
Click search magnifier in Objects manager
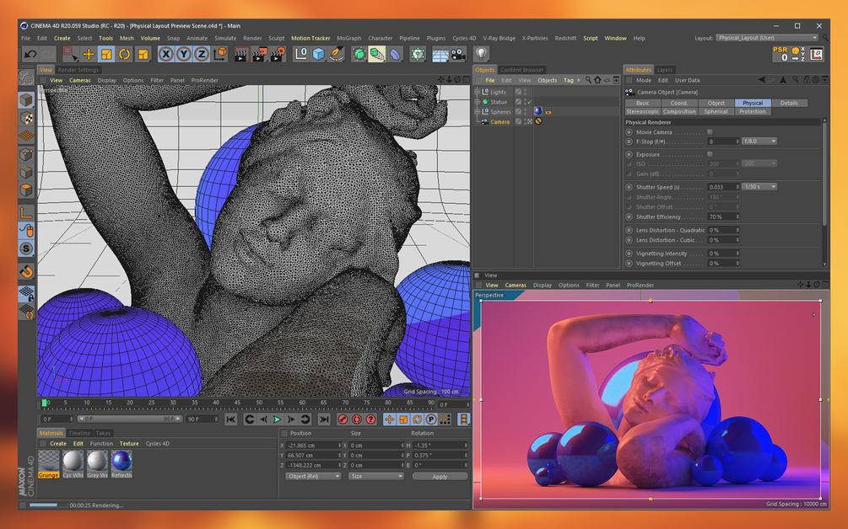pos(588,80)
